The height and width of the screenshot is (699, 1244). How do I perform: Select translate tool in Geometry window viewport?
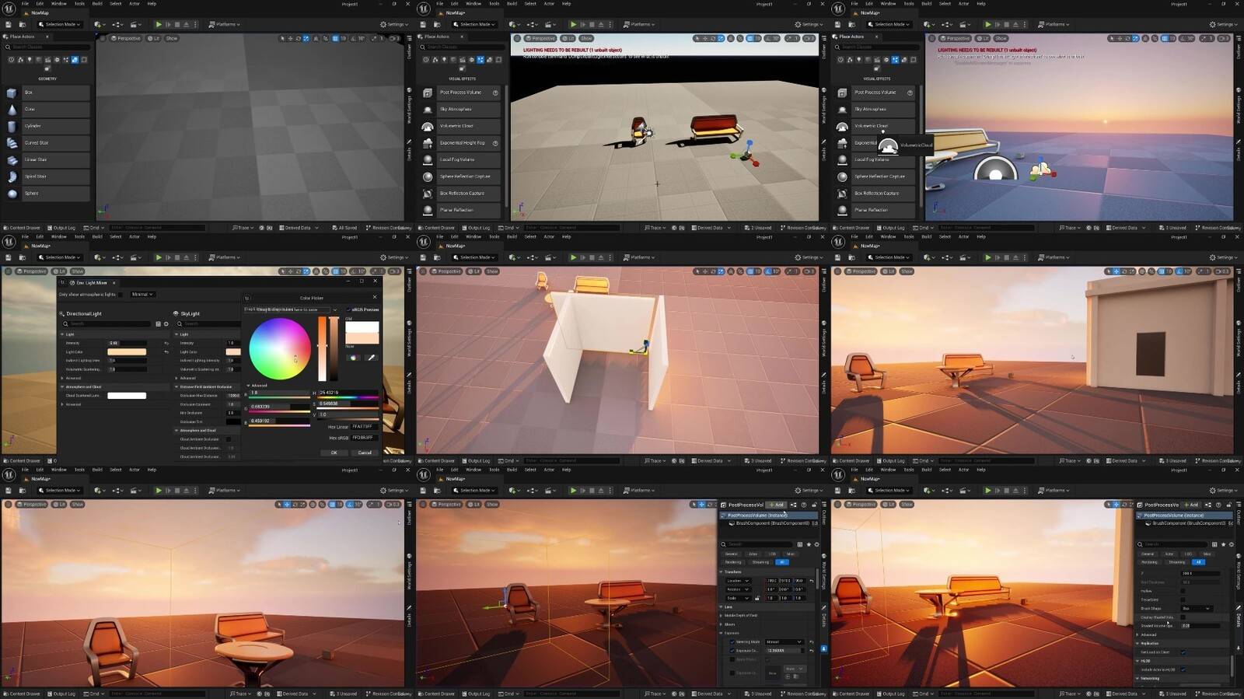(x=291, y=38)
